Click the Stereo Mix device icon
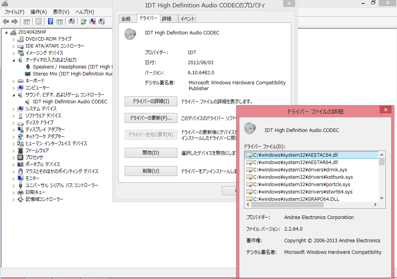397x279 pixels. (27, 74)
